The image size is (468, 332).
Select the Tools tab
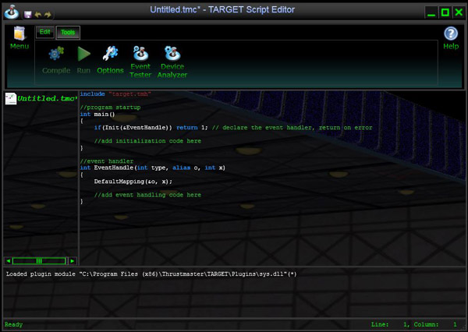click(x=68, y=32)
